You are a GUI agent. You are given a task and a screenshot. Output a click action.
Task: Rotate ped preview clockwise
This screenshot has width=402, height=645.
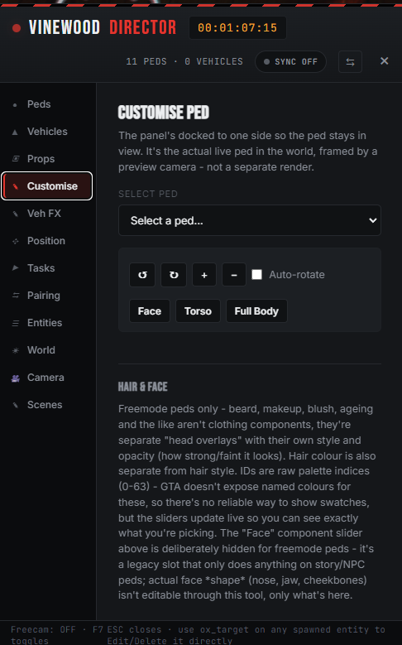(x=174, y=275)
